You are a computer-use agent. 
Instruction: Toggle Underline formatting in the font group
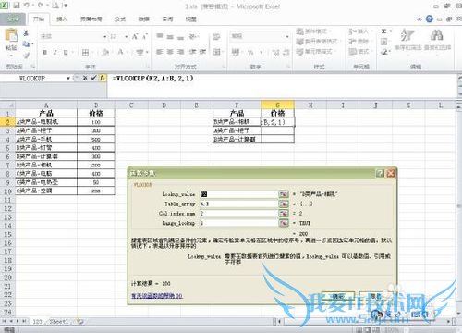coord(66,53)
